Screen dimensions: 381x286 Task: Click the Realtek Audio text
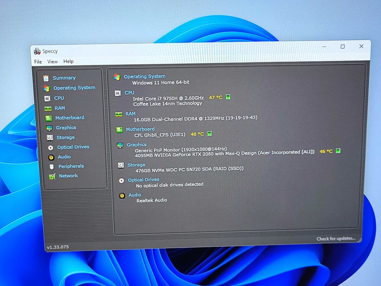pyautogui.click(x=152, y=200)
